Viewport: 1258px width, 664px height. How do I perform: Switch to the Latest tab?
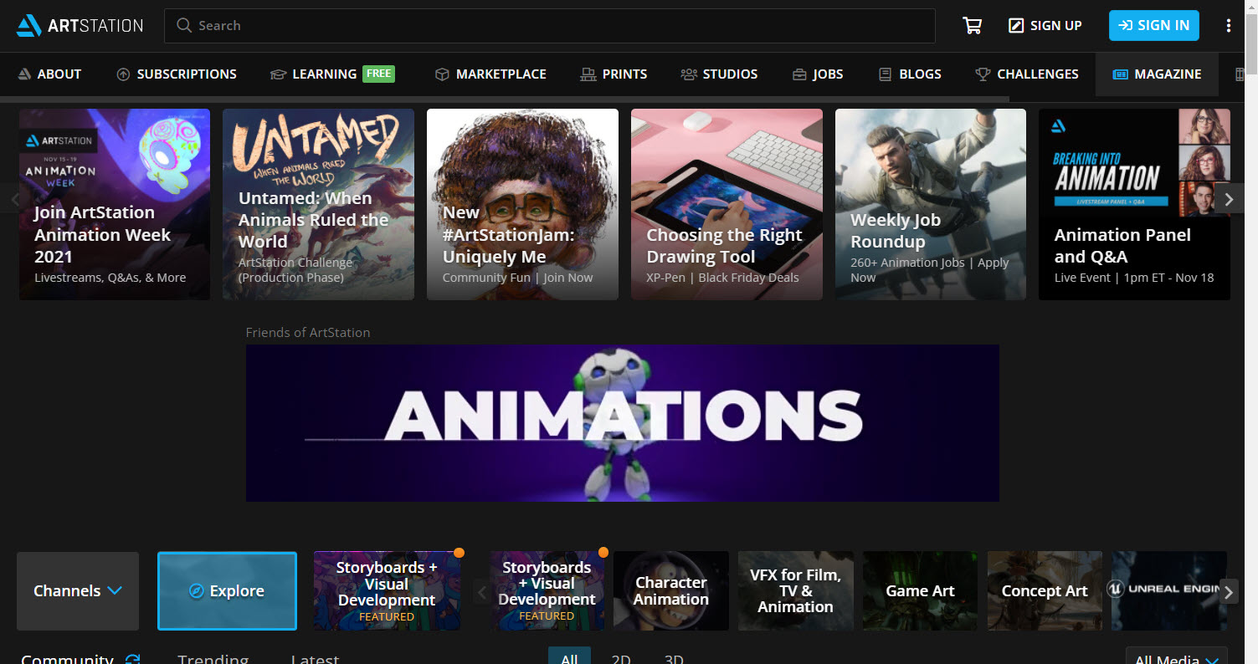click(315, 658)
